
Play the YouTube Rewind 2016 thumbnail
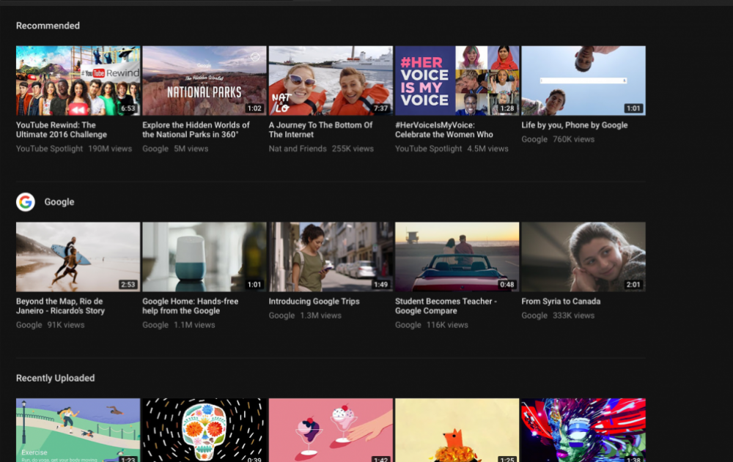(x=78, y=81)
